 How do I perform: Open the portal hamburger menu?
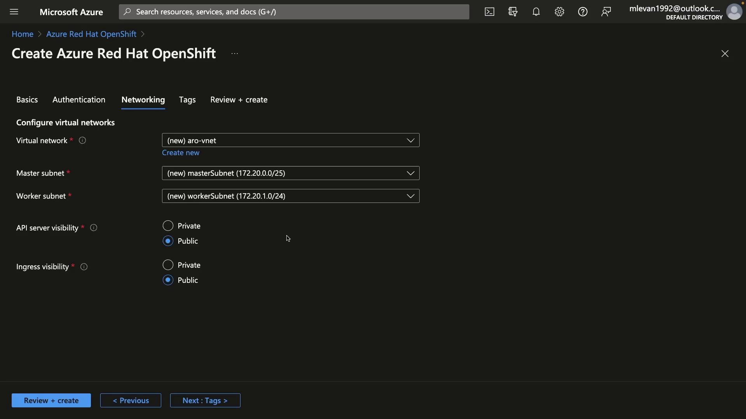[14, 12]
